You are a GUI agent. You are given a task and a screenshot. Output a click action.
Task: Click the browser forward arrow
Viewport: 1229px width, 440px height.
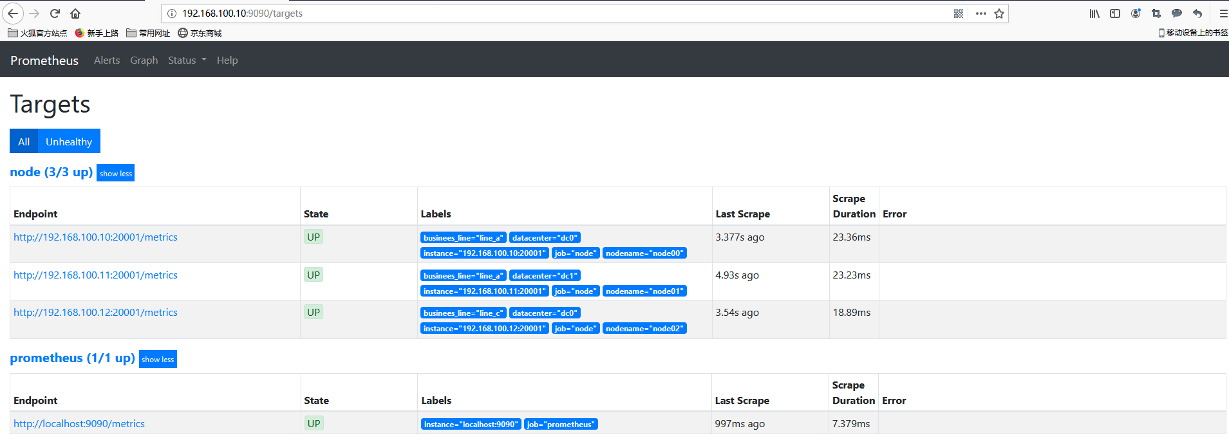[35, 14]
